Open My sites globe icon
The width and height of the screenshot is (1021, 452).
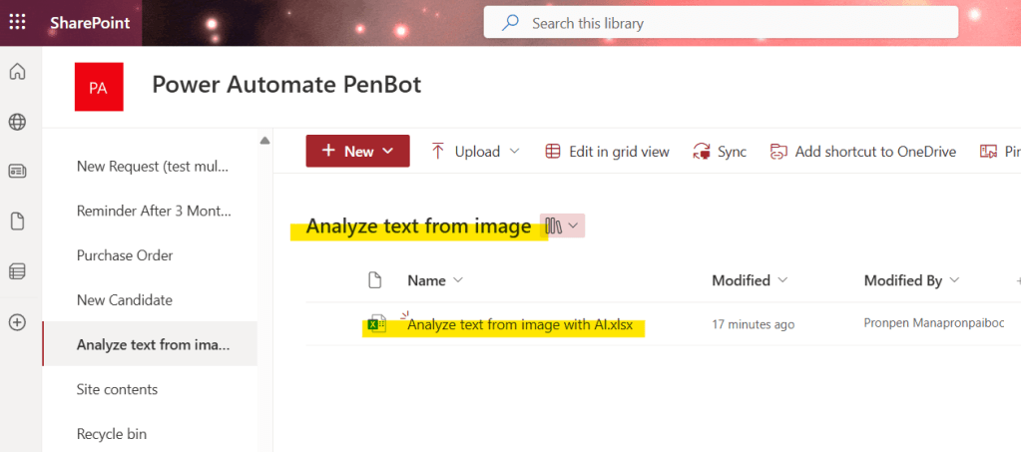tap(17, 122)
